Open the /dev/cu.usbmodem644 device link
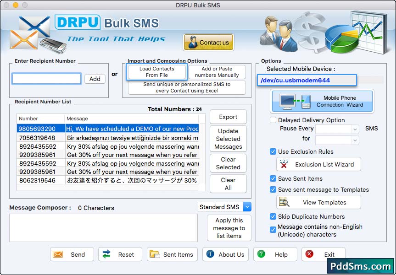 click(295, 81)
